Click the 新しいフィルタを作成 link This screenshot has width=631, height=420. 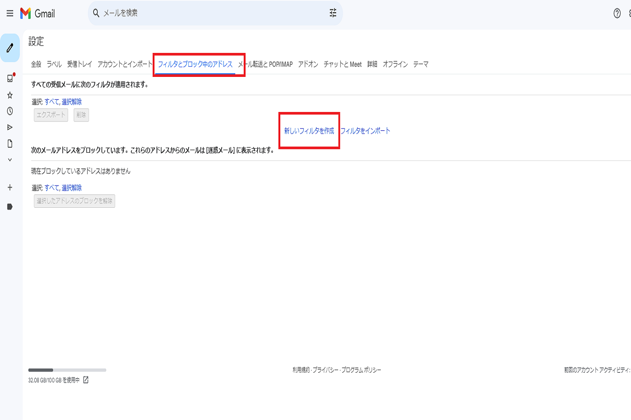point(309,131)
